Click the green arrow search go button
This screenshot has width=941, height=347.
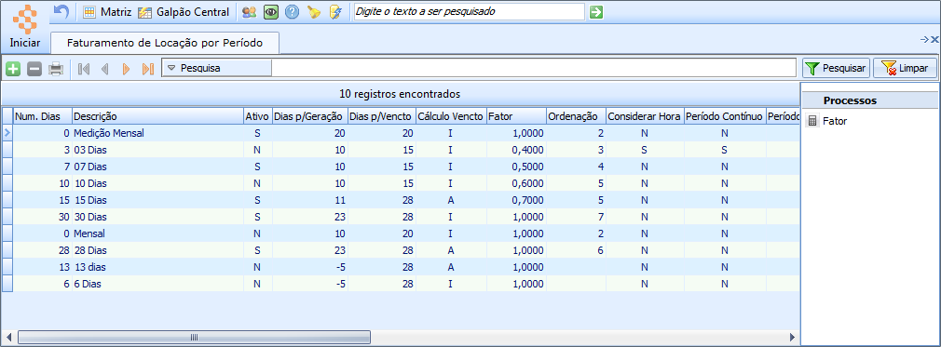pos(596,11)
